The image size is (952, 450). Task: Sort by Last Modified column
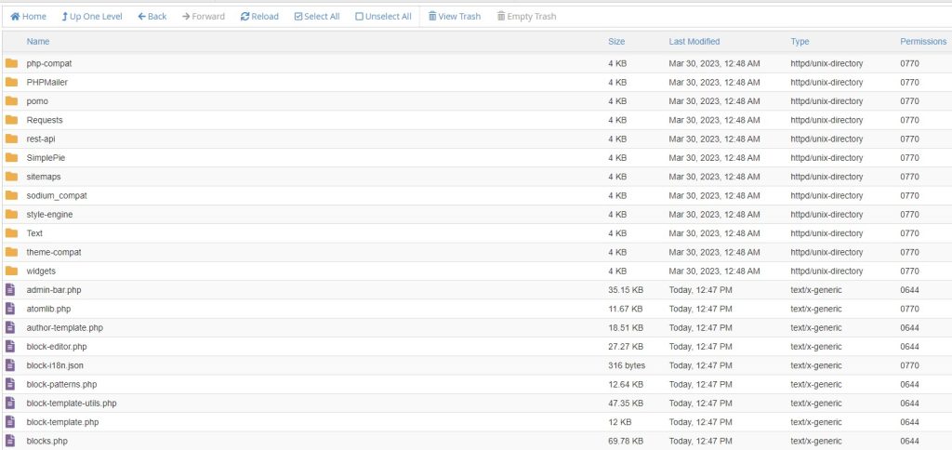point(694,41)
